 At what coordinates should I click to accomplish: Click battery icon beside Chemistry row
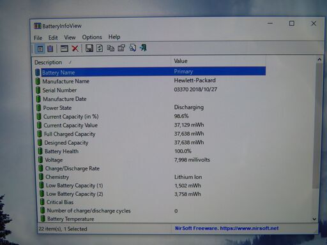41,177
